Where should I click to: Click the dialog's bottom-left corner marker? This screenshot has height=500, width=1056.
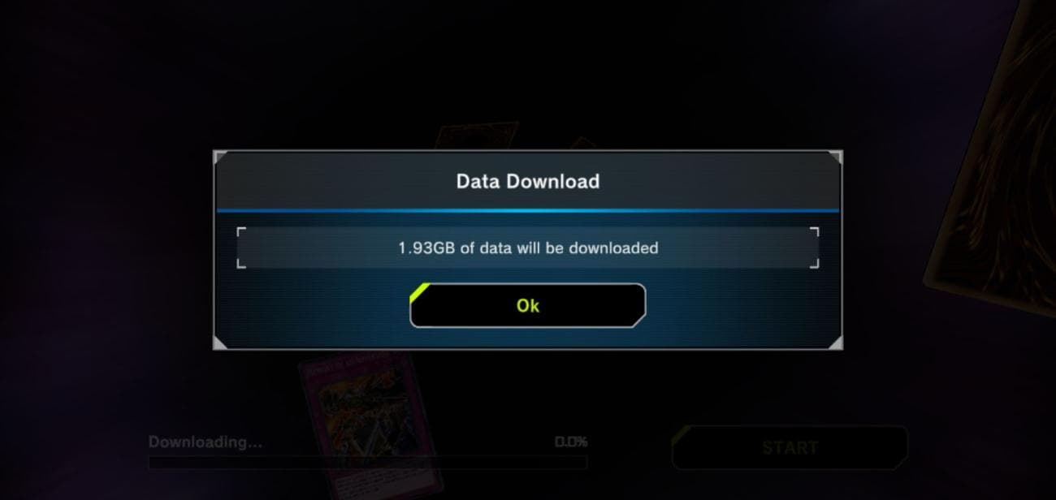point(220,343)
